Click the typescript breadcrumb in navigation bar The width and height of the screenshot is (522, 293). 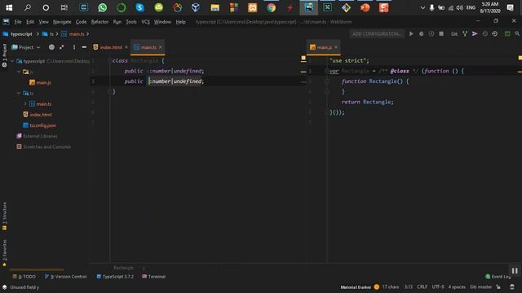18,34
